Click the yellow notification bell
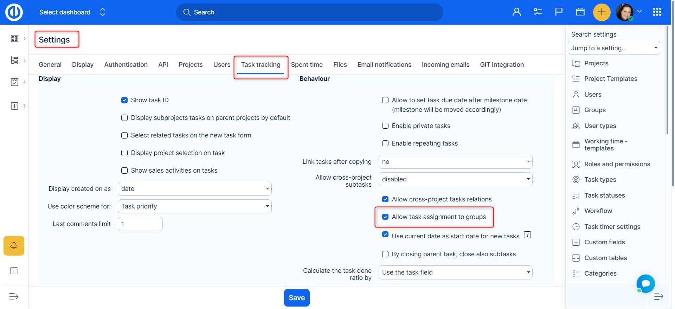The image size is (675, 309). point(14,245)
